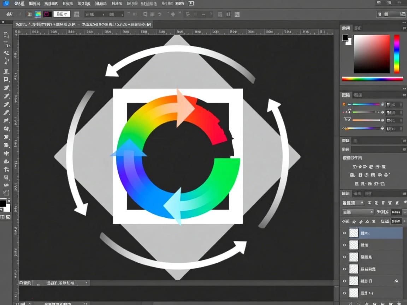Click the magenta circle icon in options bar
Image resolution: width=407 pixels, height=305 pixels.
pos(47,14)
